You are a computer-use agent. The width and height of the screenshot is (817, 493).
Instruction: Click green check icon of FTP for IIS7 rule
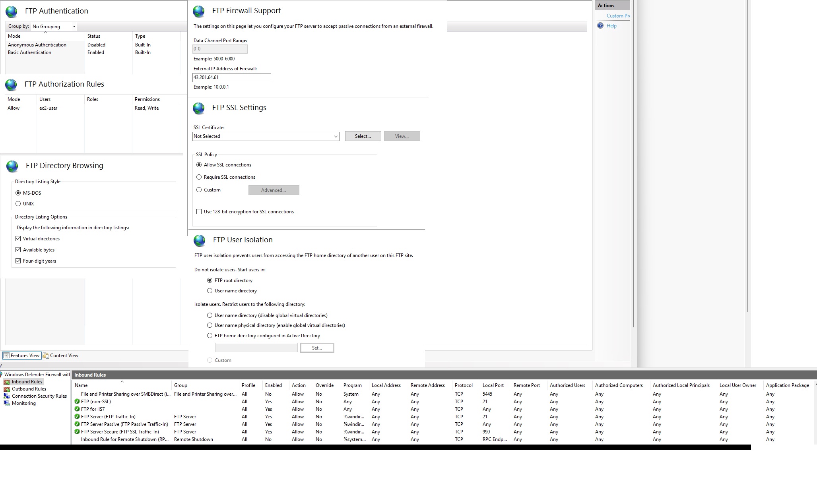tap(77, 409)
